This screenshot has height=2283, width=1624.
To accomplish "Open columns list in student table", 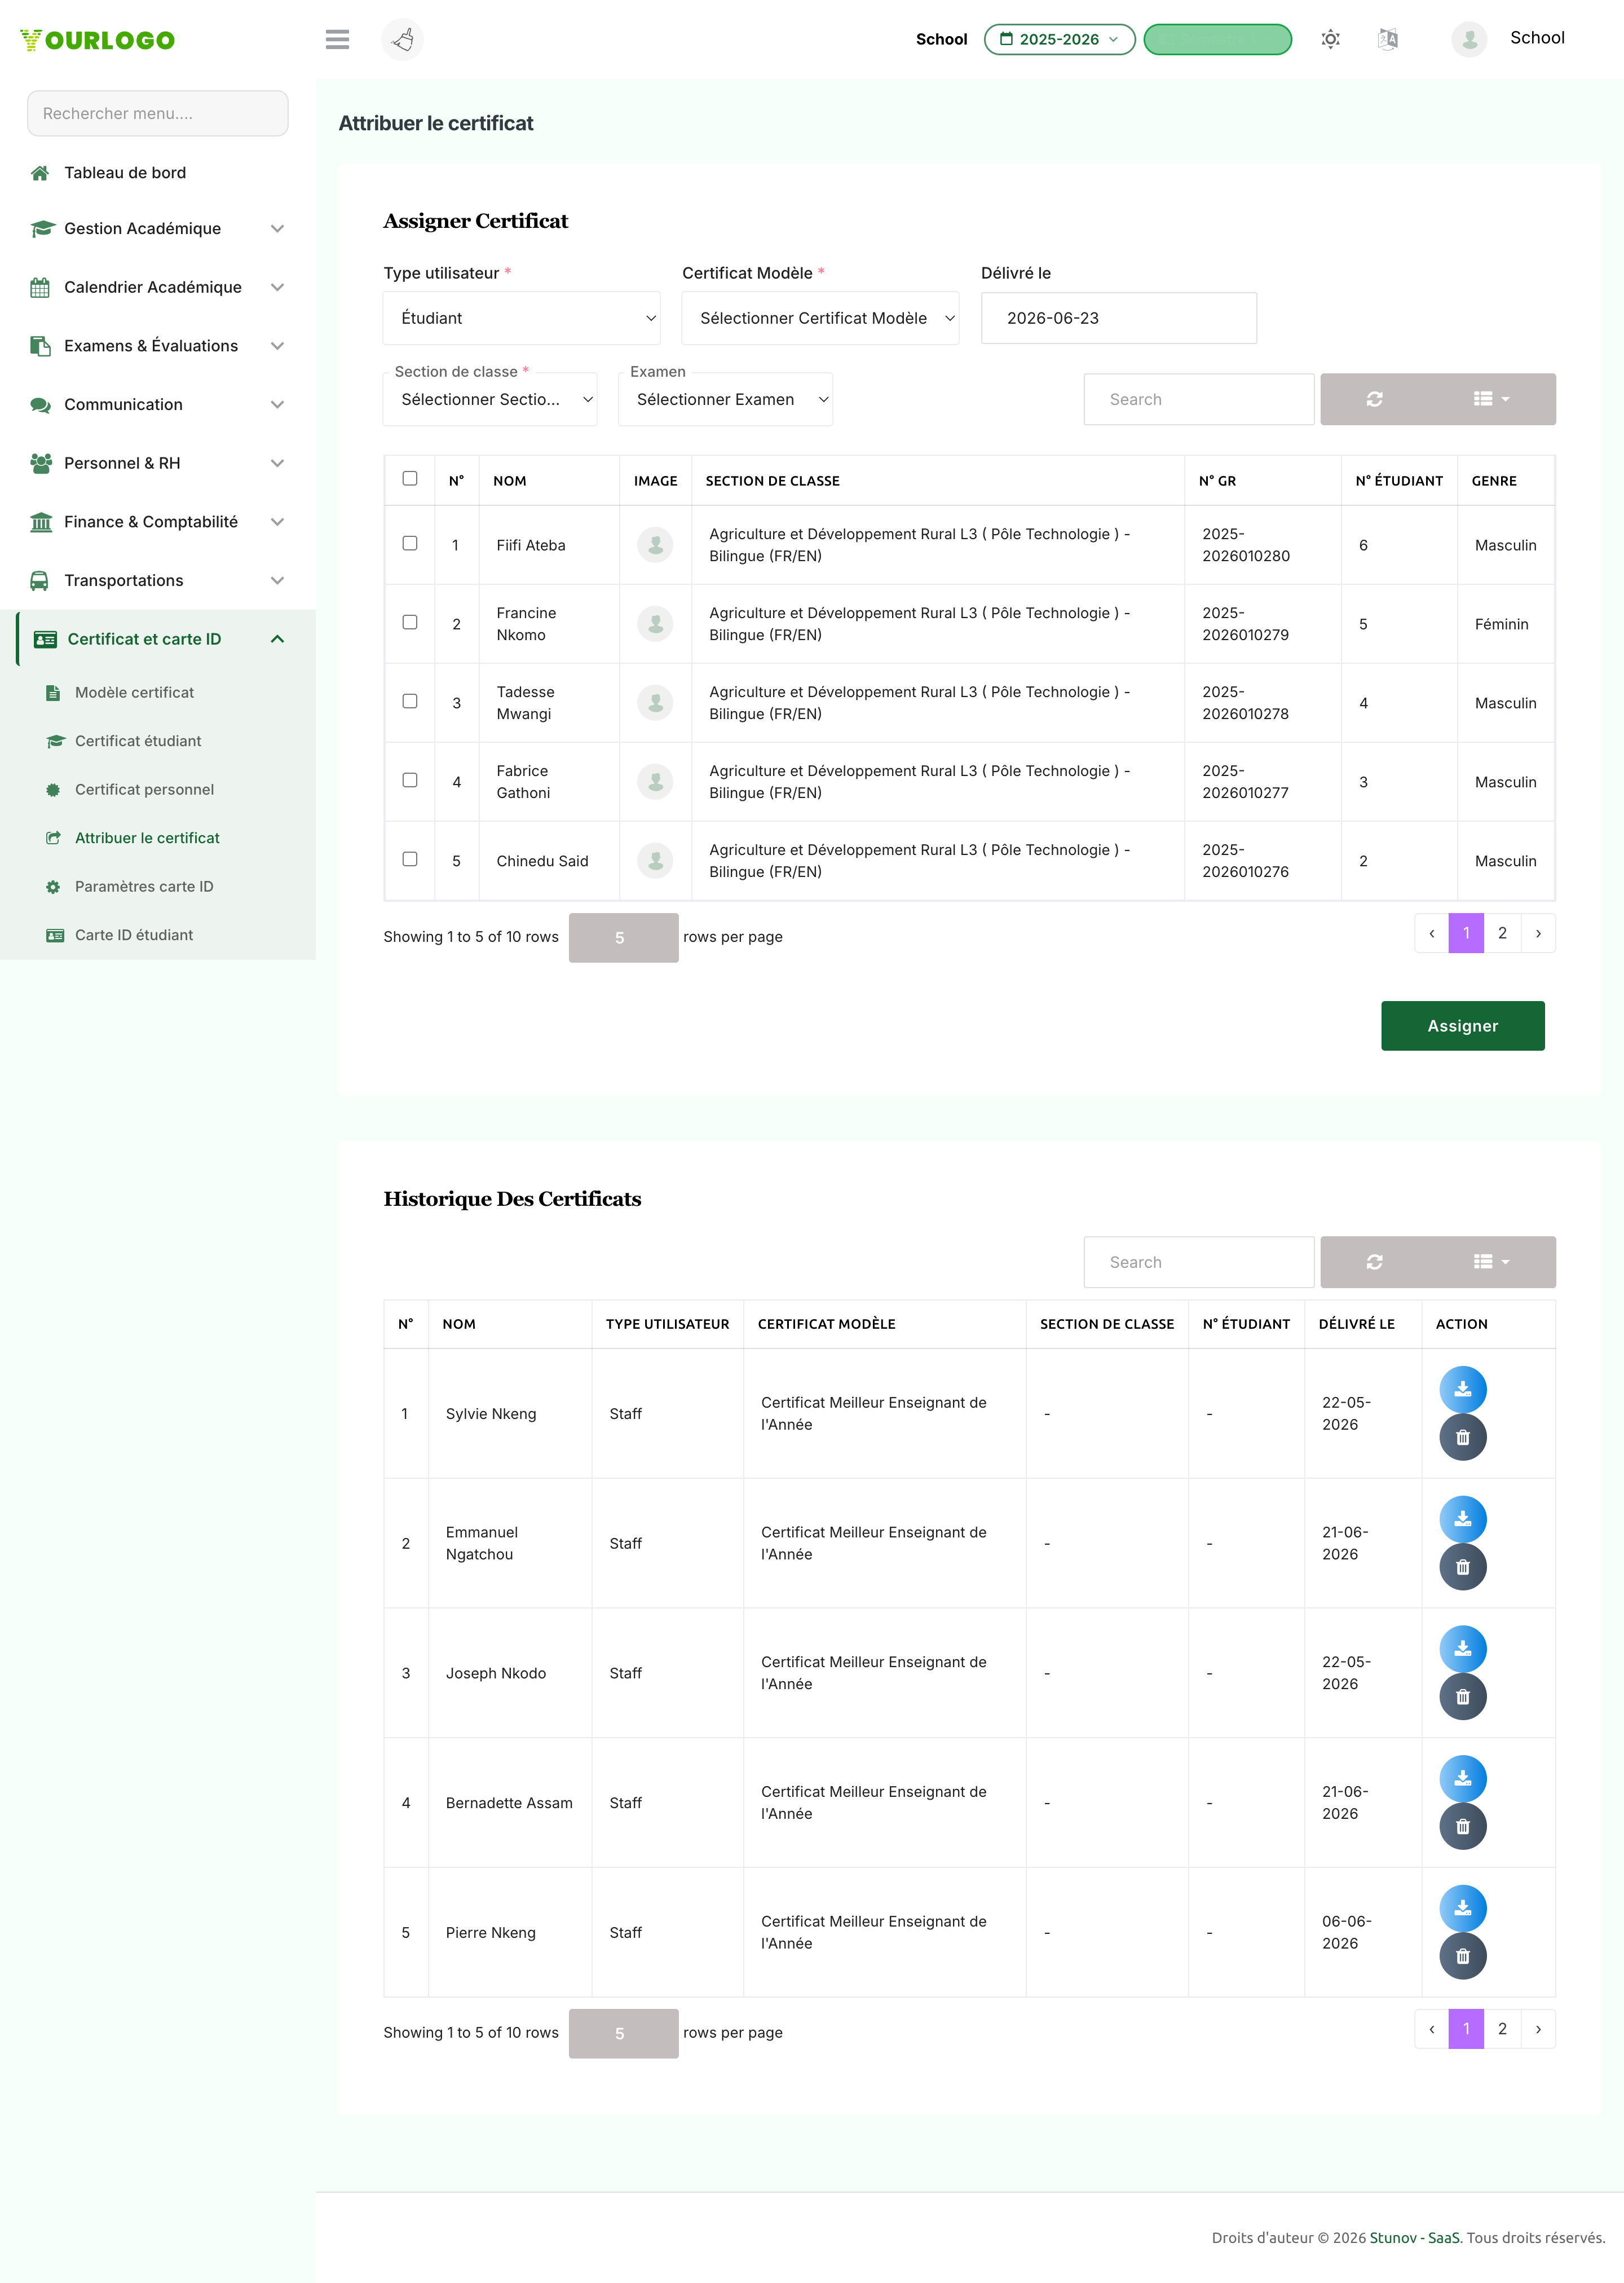I will pyautogui.click(x=1491, y=399).
